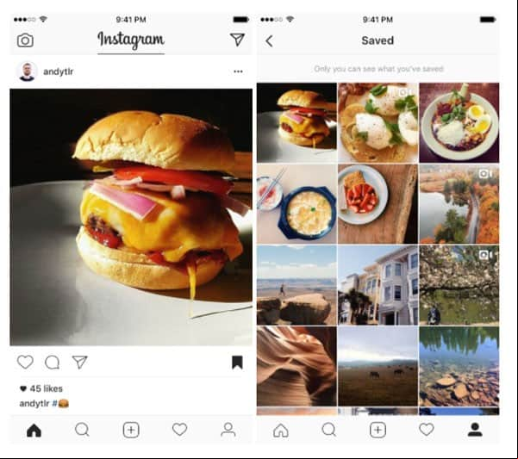Toggle the bookmark save icon on post

(x=237, y=363)
